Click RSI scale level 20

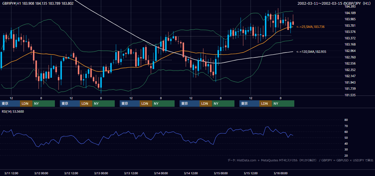tap(346, 155)
